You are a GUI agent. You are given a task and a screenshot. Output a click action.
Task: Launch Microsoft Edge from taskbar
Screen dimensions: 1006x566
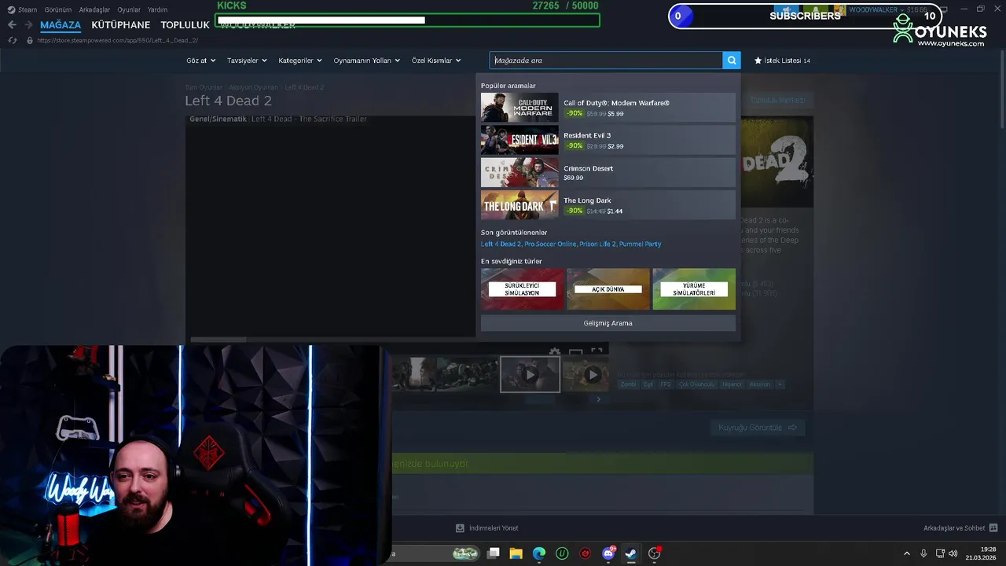click(x=539, y=553)
